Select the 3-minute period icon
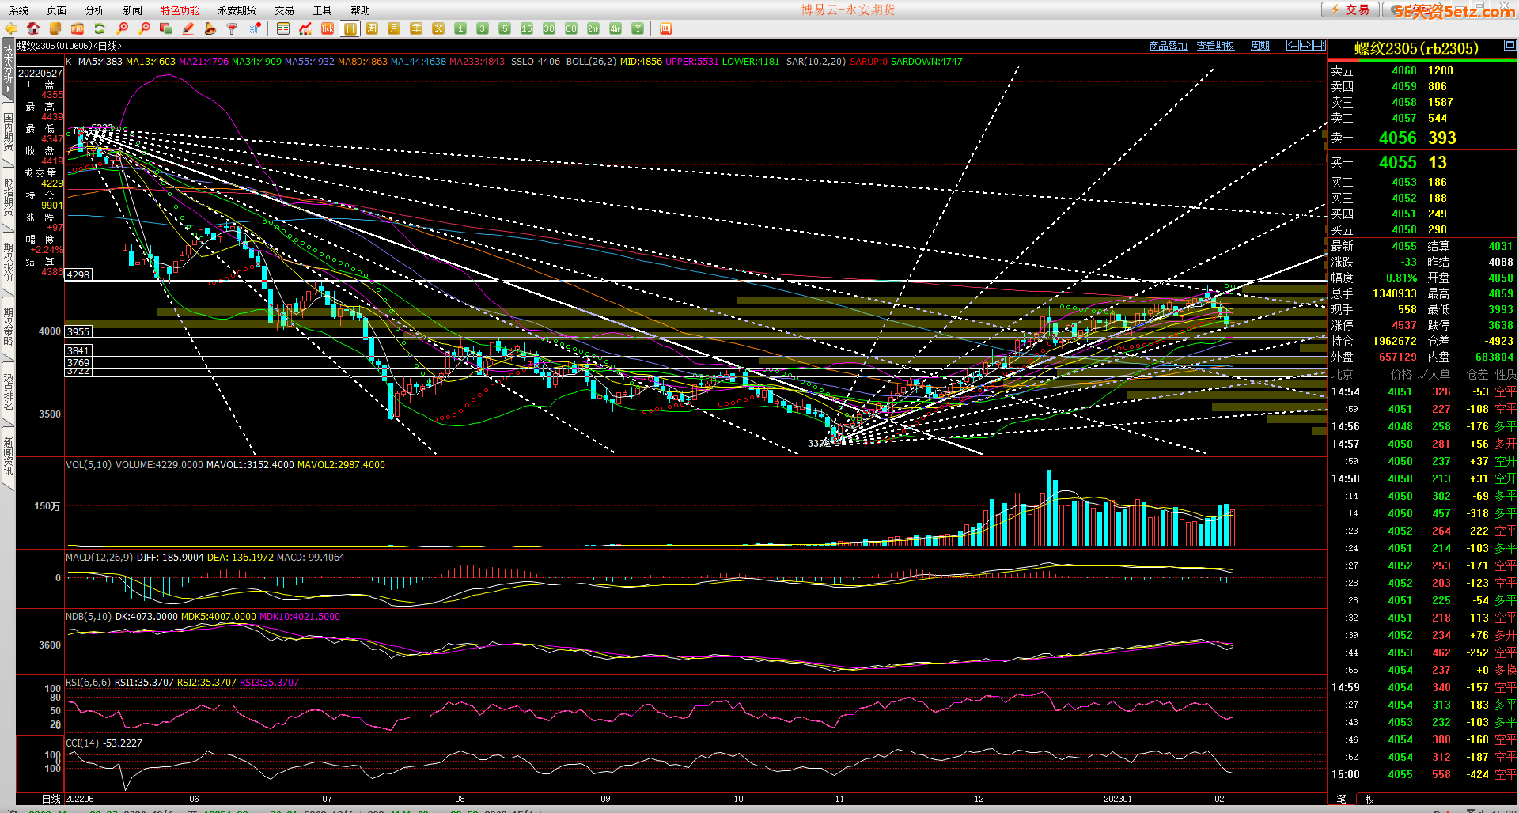 click(483, 28)
